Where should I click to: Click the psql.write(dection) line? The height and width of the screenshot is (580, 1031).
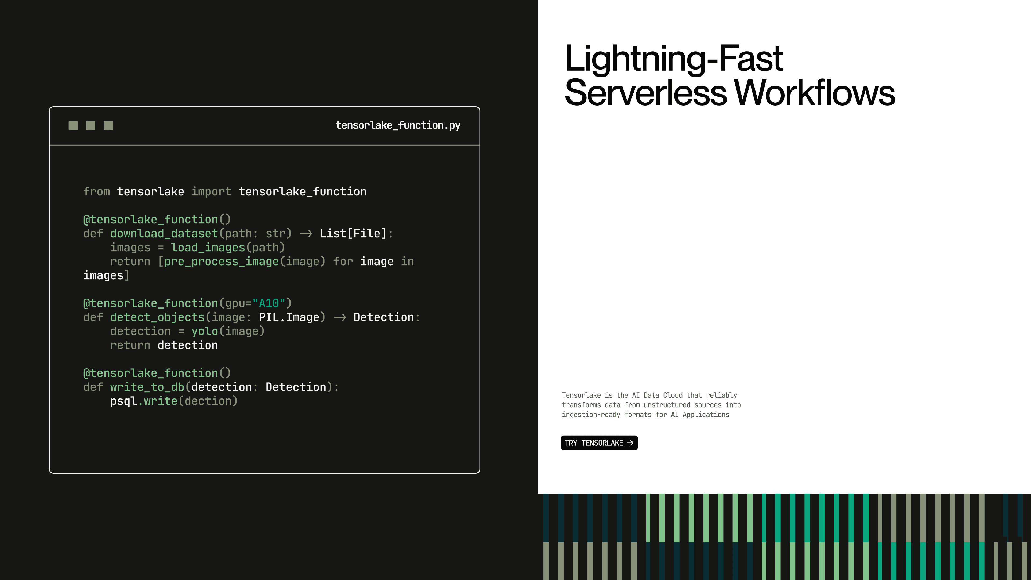[x=174, y=401]
